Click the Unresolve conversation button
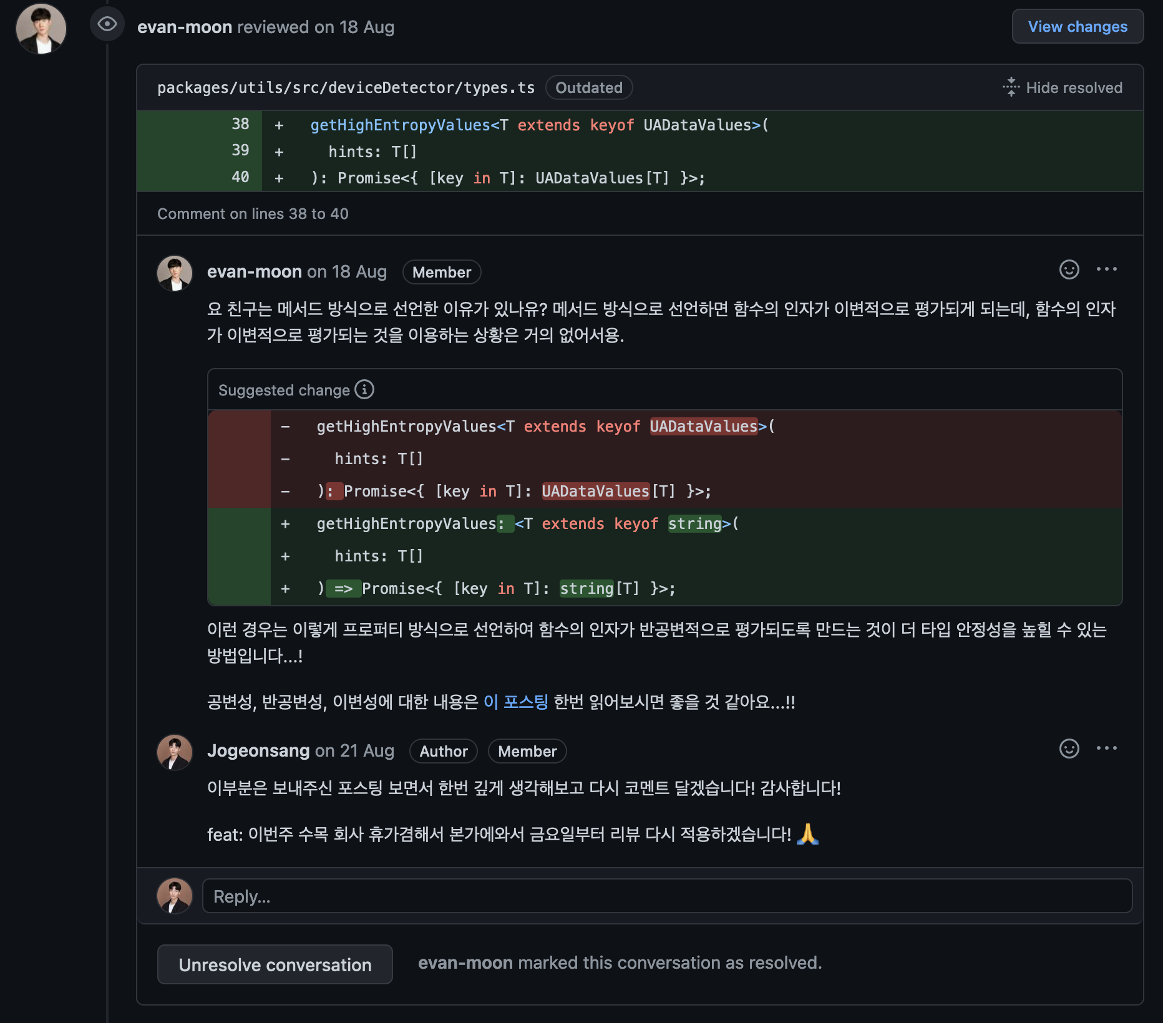The image size is (1163, 1023). 275,964
